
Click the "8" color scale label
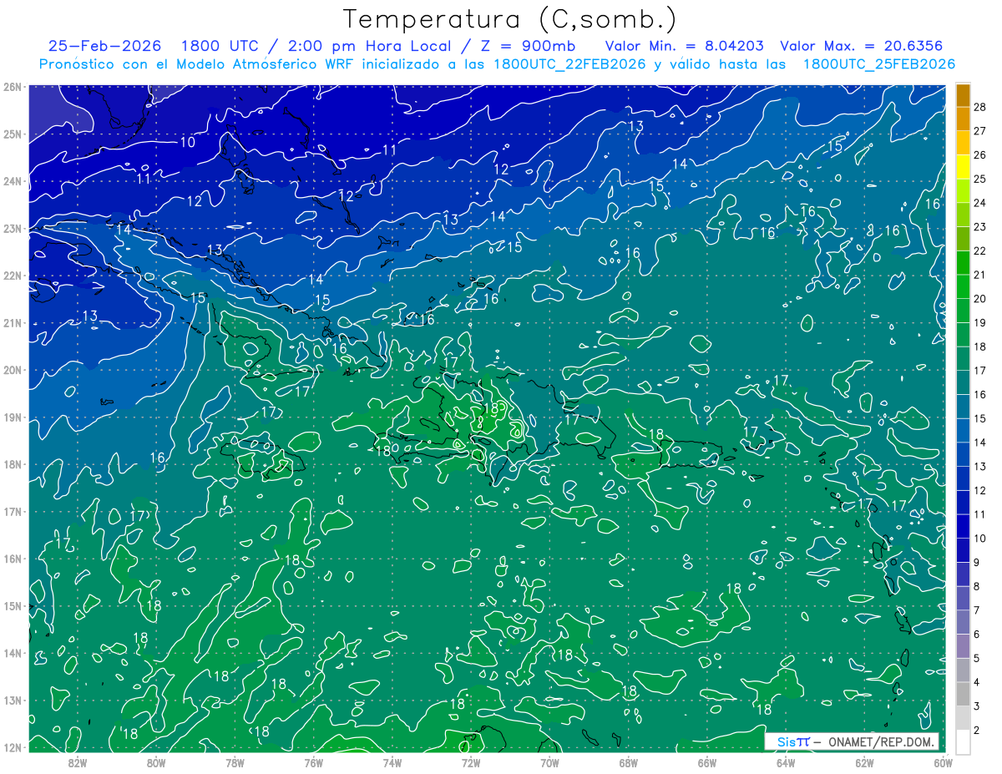point(977,586)
